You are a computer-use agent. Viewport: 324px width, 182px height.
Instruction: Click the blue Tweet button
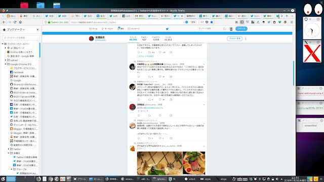(241, 29)
